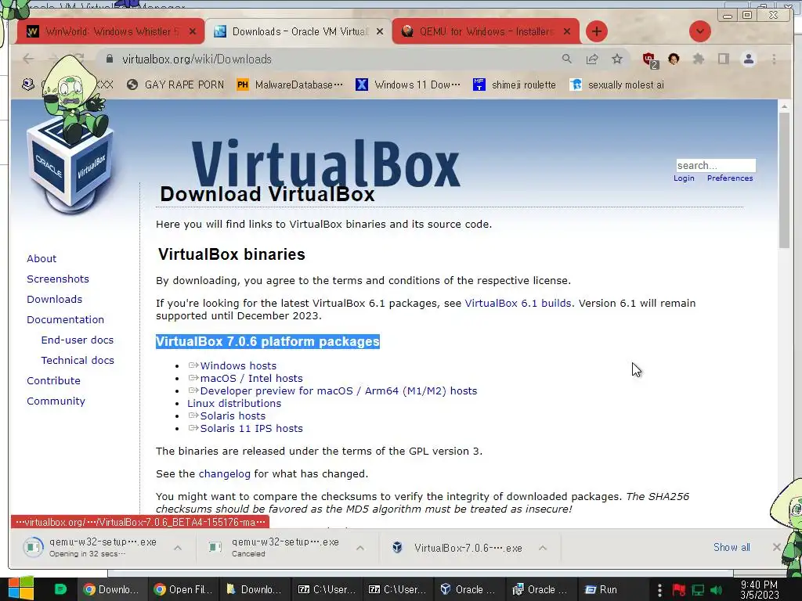Open the Linux distributions link
Viewport: 802px width, 601px height.
pyautogui.click(x=234, y=403)
